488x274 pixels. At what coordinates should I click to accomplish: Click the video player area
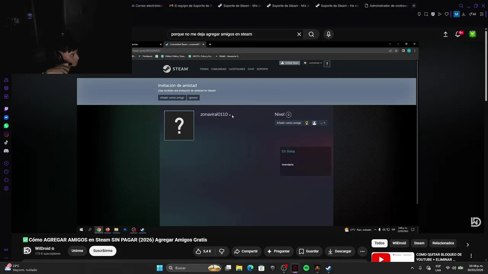[x=246, y=137]
